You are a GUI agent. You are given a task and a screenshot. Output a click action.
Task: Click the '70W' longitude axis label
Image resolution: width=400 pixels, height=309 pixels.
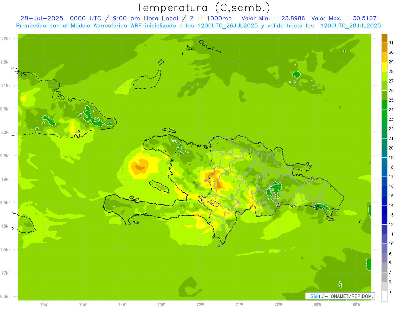(x=278, y=304)
